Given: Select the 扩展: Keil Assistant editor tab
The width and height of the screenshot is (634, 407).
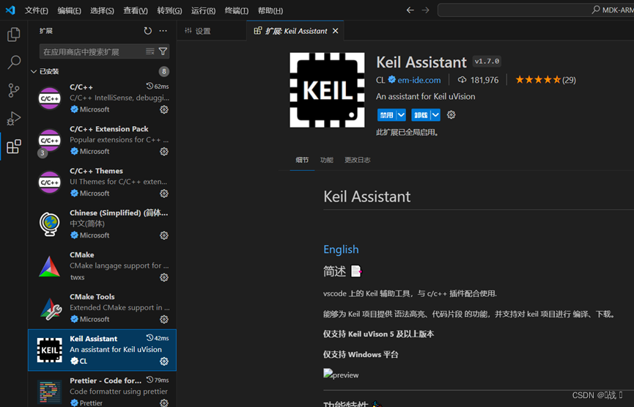Looking at the screenshot, I should (295, 31).
